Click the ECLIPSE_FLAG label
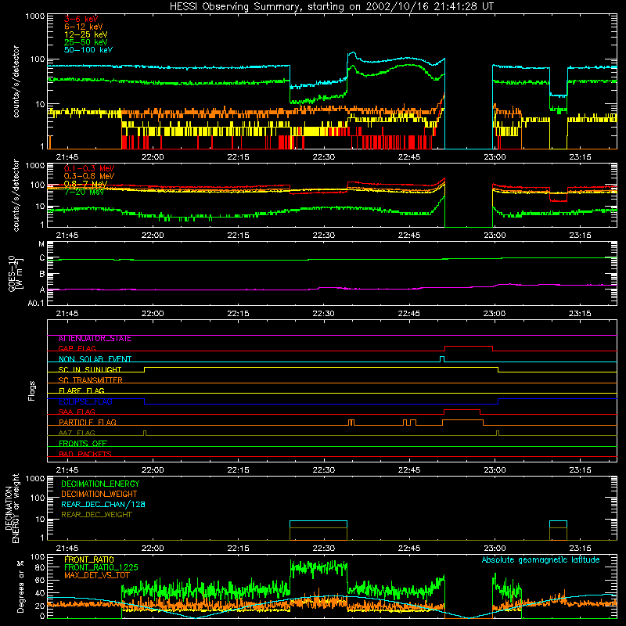The width and height of the screenshot is (626, 626). coord(85,401)
